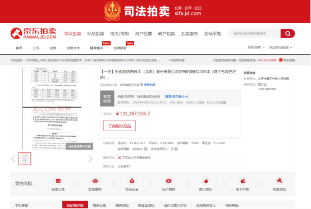Click the map pin location icon
This screenshot has height=209, width=311.
[141, 85]
